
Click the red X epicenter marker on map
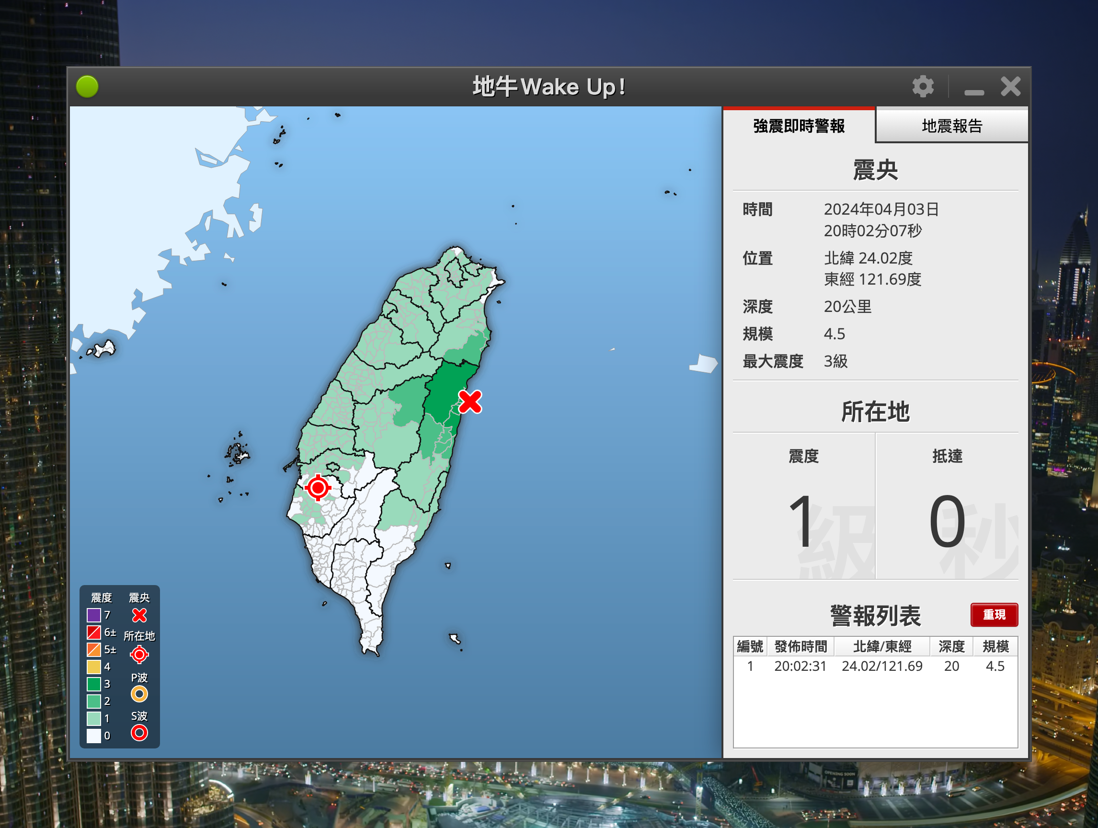pyautogui.click(x=469, y=402)
